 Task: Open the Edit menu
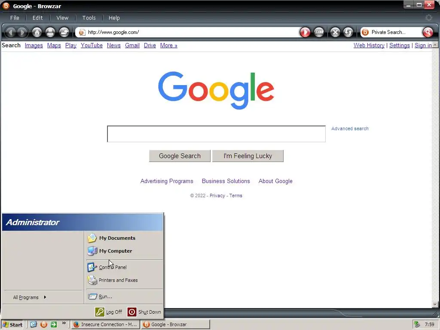[x=38, y=18]
